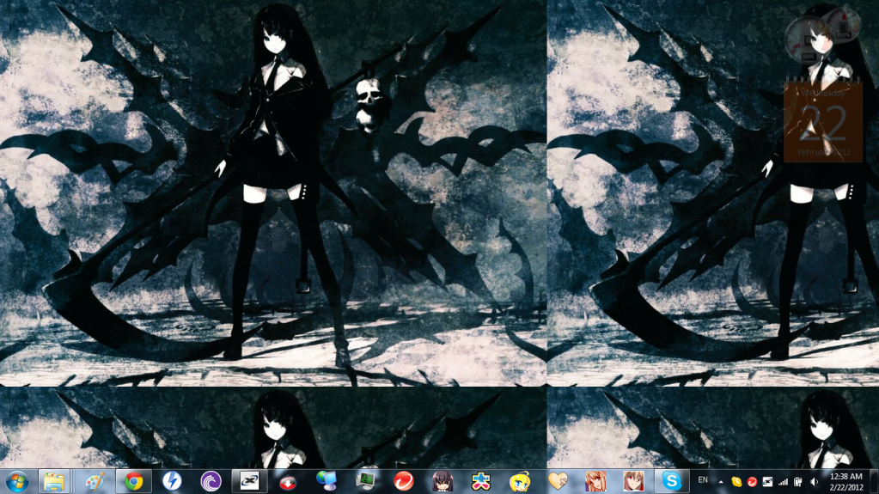
Task: Open the taskbar icon with bandaged heart
Action: [x=559, y=481]
